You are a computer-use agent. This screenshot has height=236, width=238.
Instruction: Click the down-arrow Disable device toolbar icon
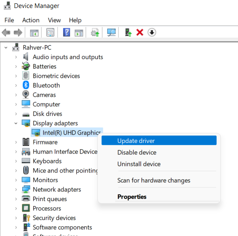tap(152, 32)
